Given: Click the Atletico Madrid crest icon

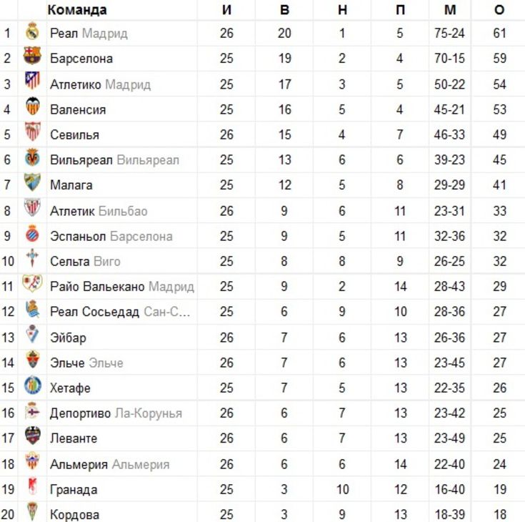Looking at the screenshot, I should (x=32, y=81).
